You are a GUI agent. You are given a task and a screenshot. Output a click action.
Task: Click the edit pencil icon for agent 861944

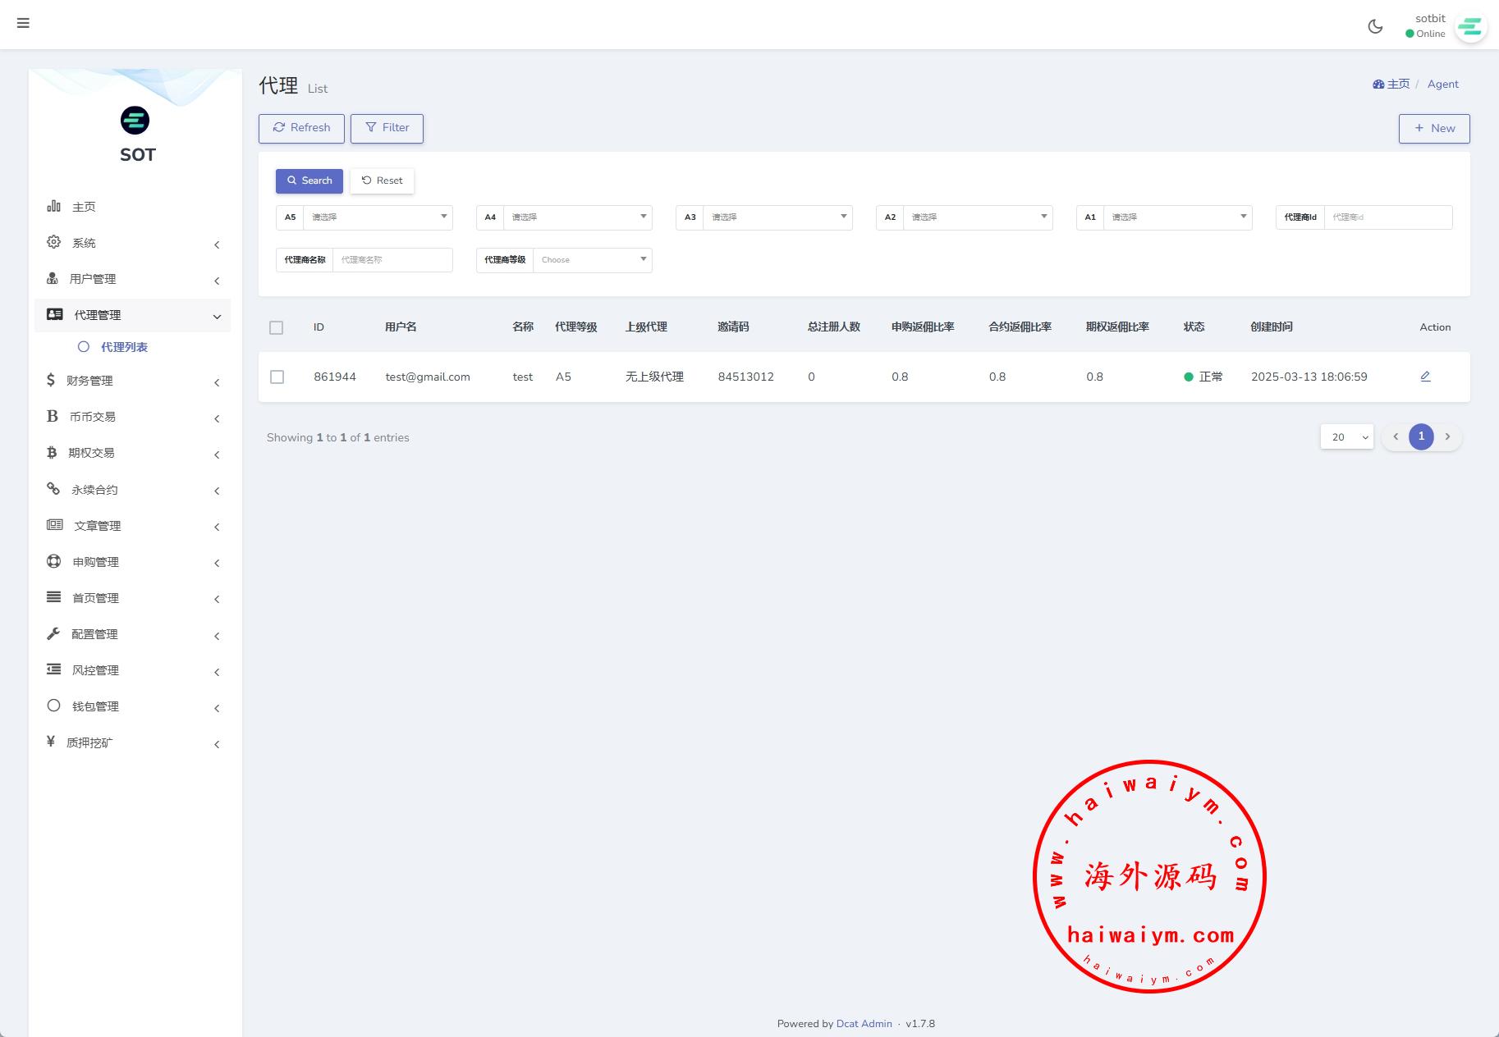(1425, 377)
